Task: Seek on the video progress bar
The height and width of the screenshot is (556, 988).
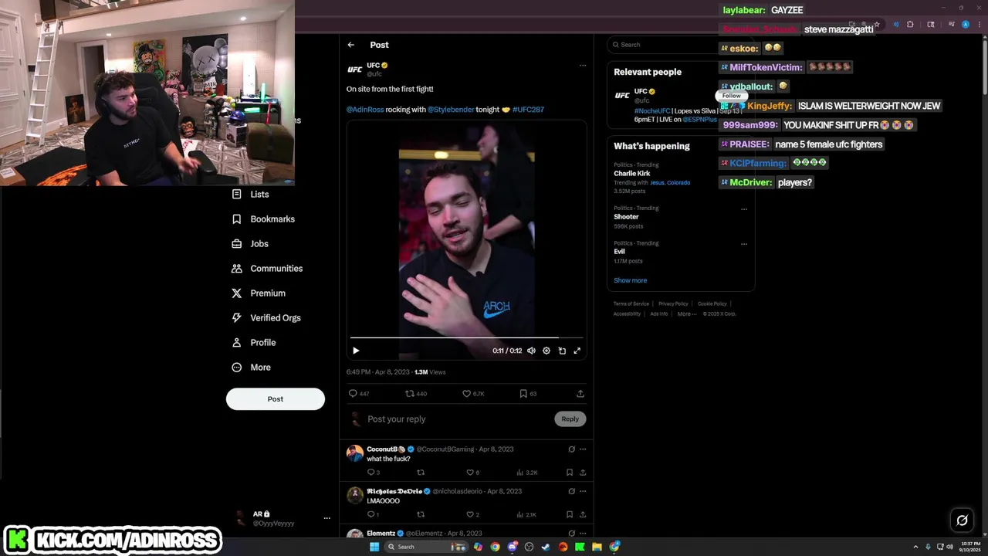Action: pyautogui.click(x=466, y=337)
